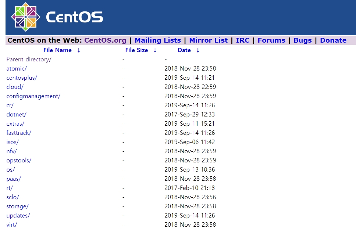Select date 2019-Sep-13 10:36 for os
Image resolution: width=356 pixels, height=248 pixels.
point(189,169)
